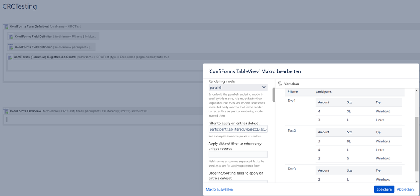Image resolution: width=420 pixels, height=196 pixels.
Task: Click the ConfiForms Form Definition macro icon
Action: pyautogui.click(x=6, y=26)
